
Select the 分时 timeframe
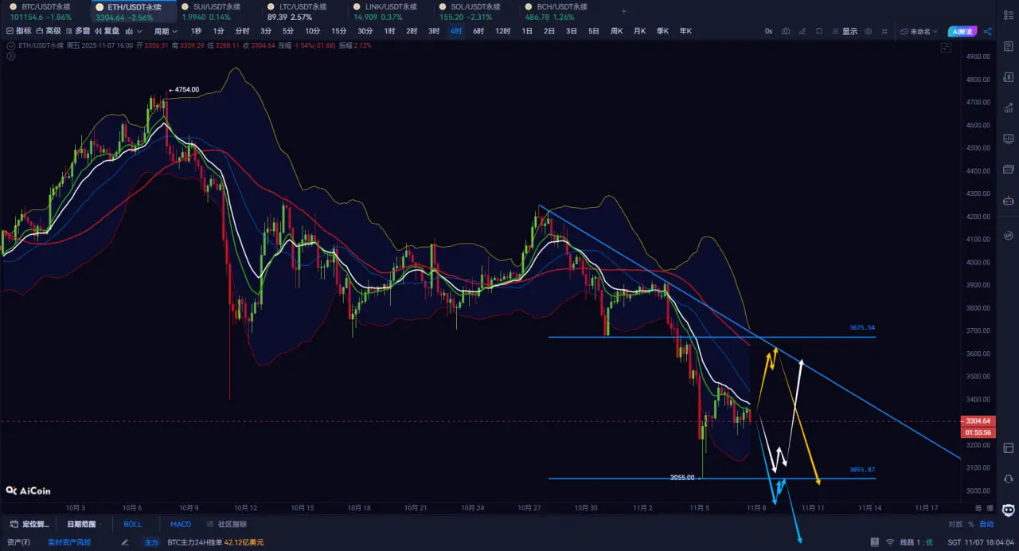242,31
